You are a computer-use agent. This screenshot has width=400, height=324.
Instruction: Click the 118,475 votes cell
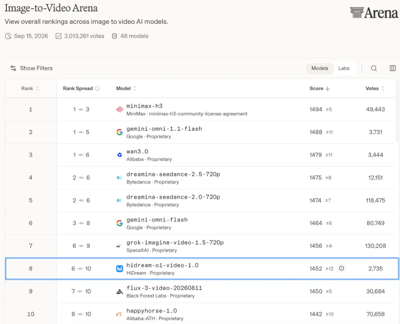(376, 200)
